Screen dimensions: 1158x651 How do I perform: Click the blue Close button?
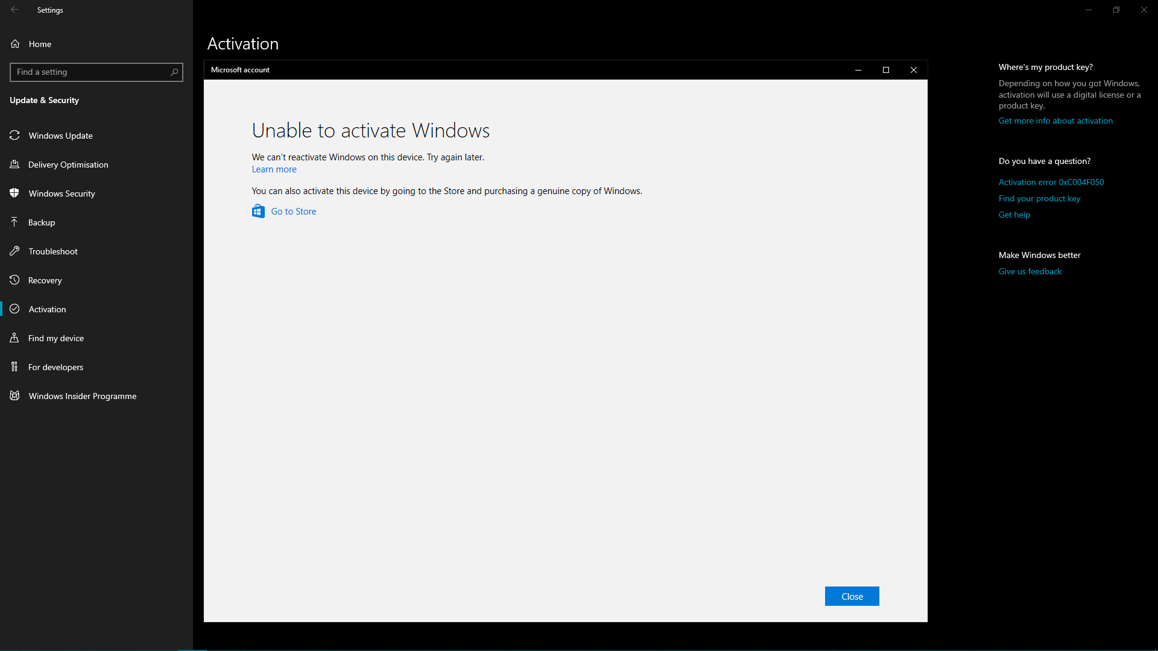[x=852, y=596]
